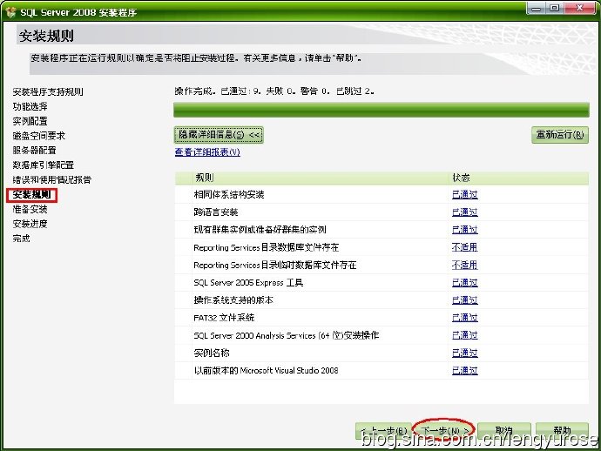Open 已通过 status for FAT32 文件系统
Image resolution: width=601 pixels, height=451 pixels.
[x=465, y=318]
